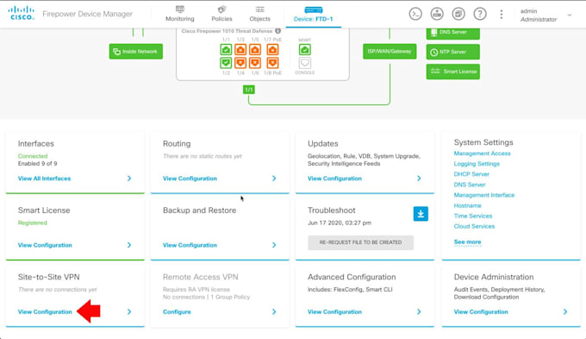Open Updates View Configuration link
The width and height of the screenshot is (586, 339).
click(334, 179)
